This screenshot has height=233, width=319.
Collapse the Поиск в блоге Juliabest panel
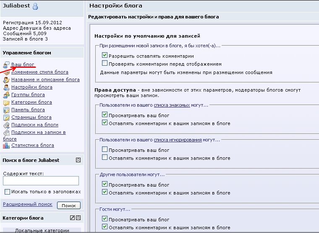point(78,160)
